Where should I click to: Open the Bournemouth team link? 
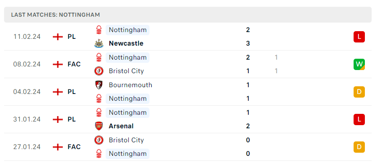click(x=131, y=85)
